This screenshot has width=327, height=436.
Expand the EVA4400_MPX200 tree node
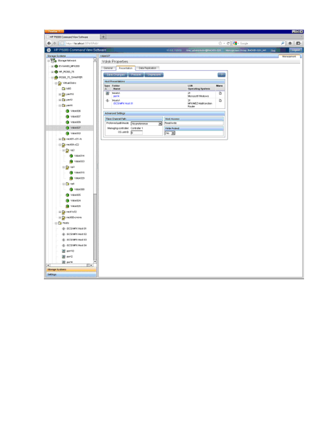tap(52, 66)
